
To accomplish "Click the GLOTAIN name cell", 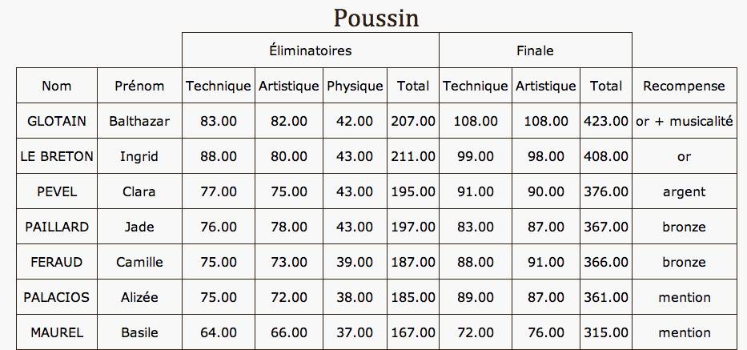I will (x=57, y=121).
